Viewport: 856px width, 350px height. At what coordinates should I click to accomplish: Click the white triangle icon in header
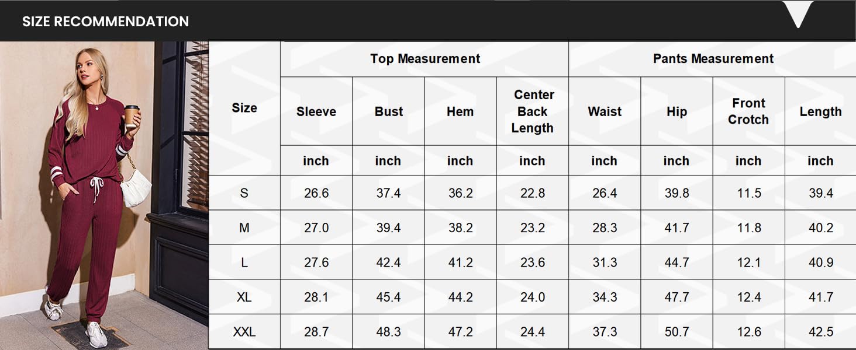tap(798, 13)
